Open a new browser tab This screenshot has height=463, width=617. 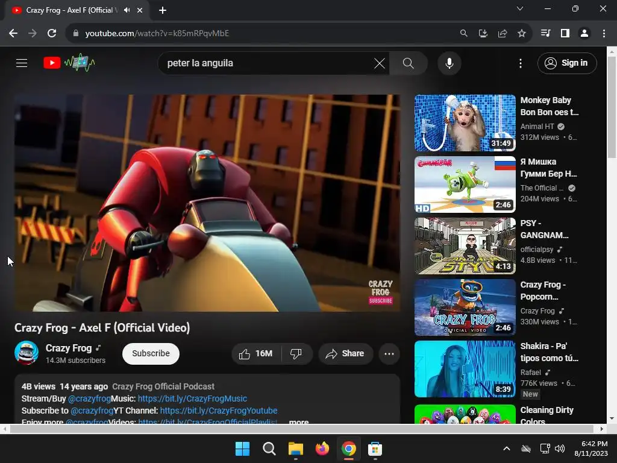coord(163,10)
